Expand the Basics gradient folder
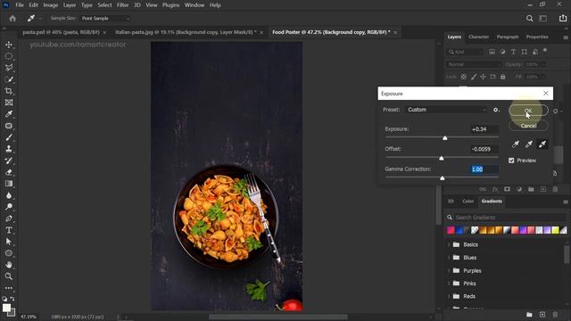Screen dimensions: 571x321 click(x=449, y=244)
